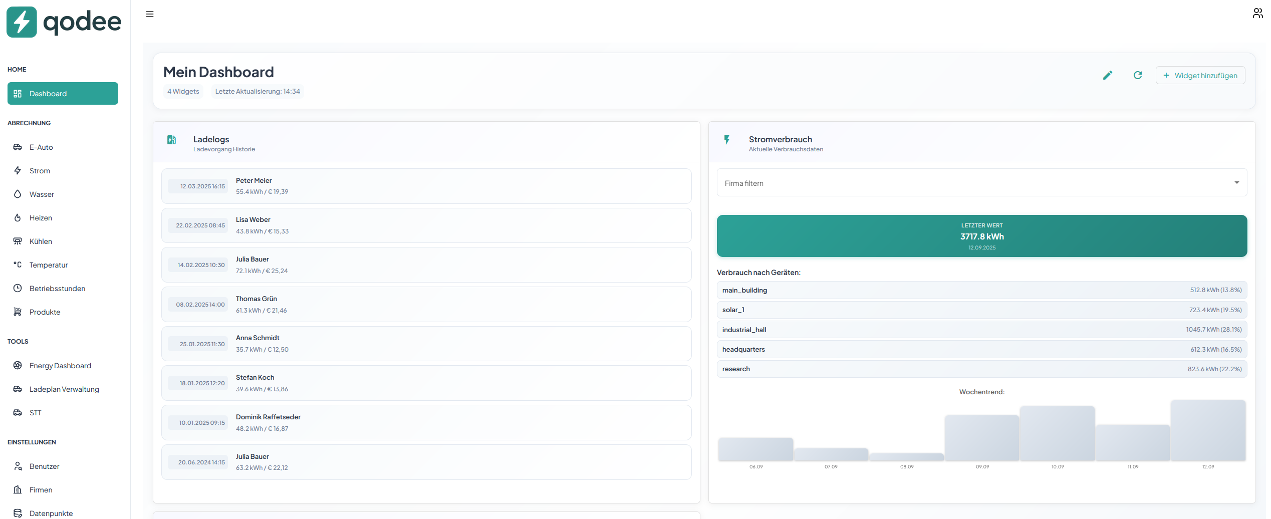This screenshot has height=519, width=1271.
Task: Select the E-Auto car icon
Action: click(x=18, y=147)
